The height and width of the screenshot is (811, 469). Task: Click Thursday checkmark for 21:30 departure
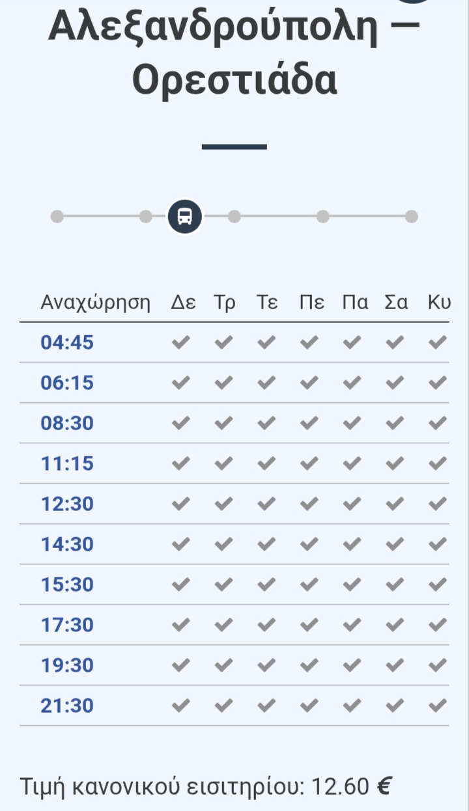pyautogui.click(x=309, y=706)
